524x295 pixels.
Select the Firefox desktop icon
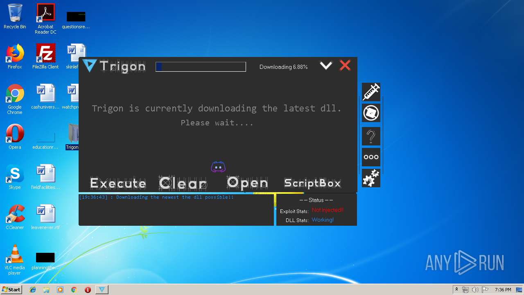[15, 57]
